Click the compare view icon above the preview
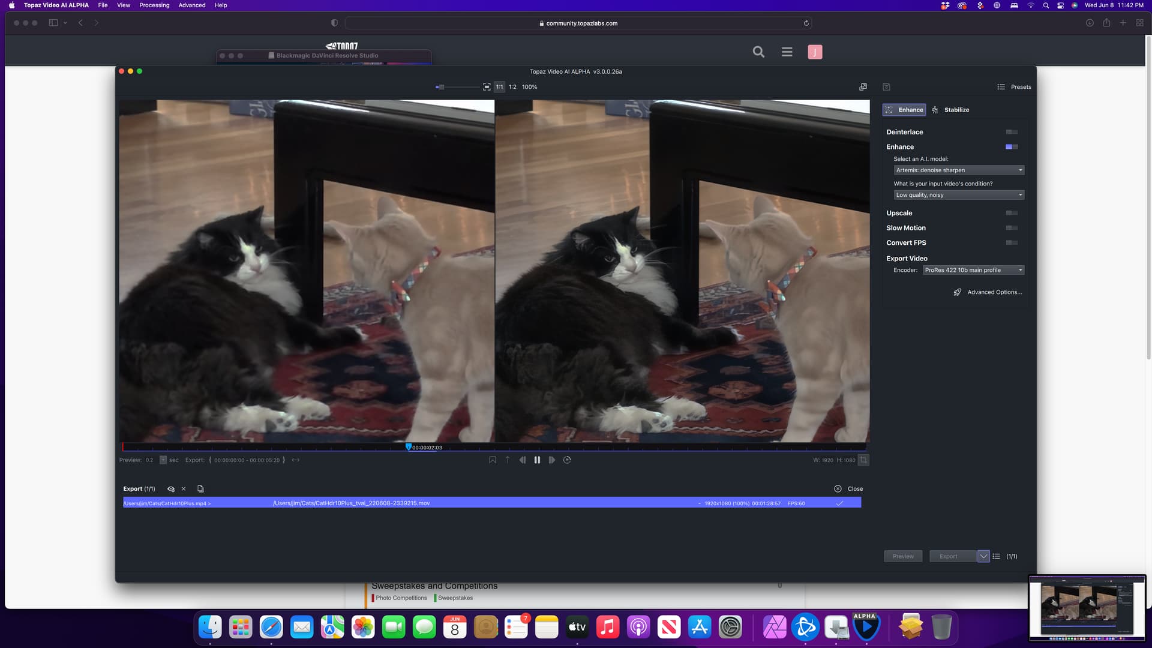Image resolution: width=1152 pixels, height=648 pixels. tap(863, 87)
